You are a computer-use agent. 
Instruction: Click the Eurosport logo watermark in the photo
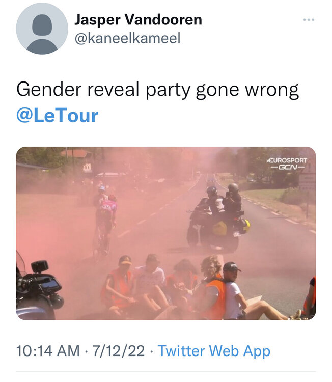(288, 160)
